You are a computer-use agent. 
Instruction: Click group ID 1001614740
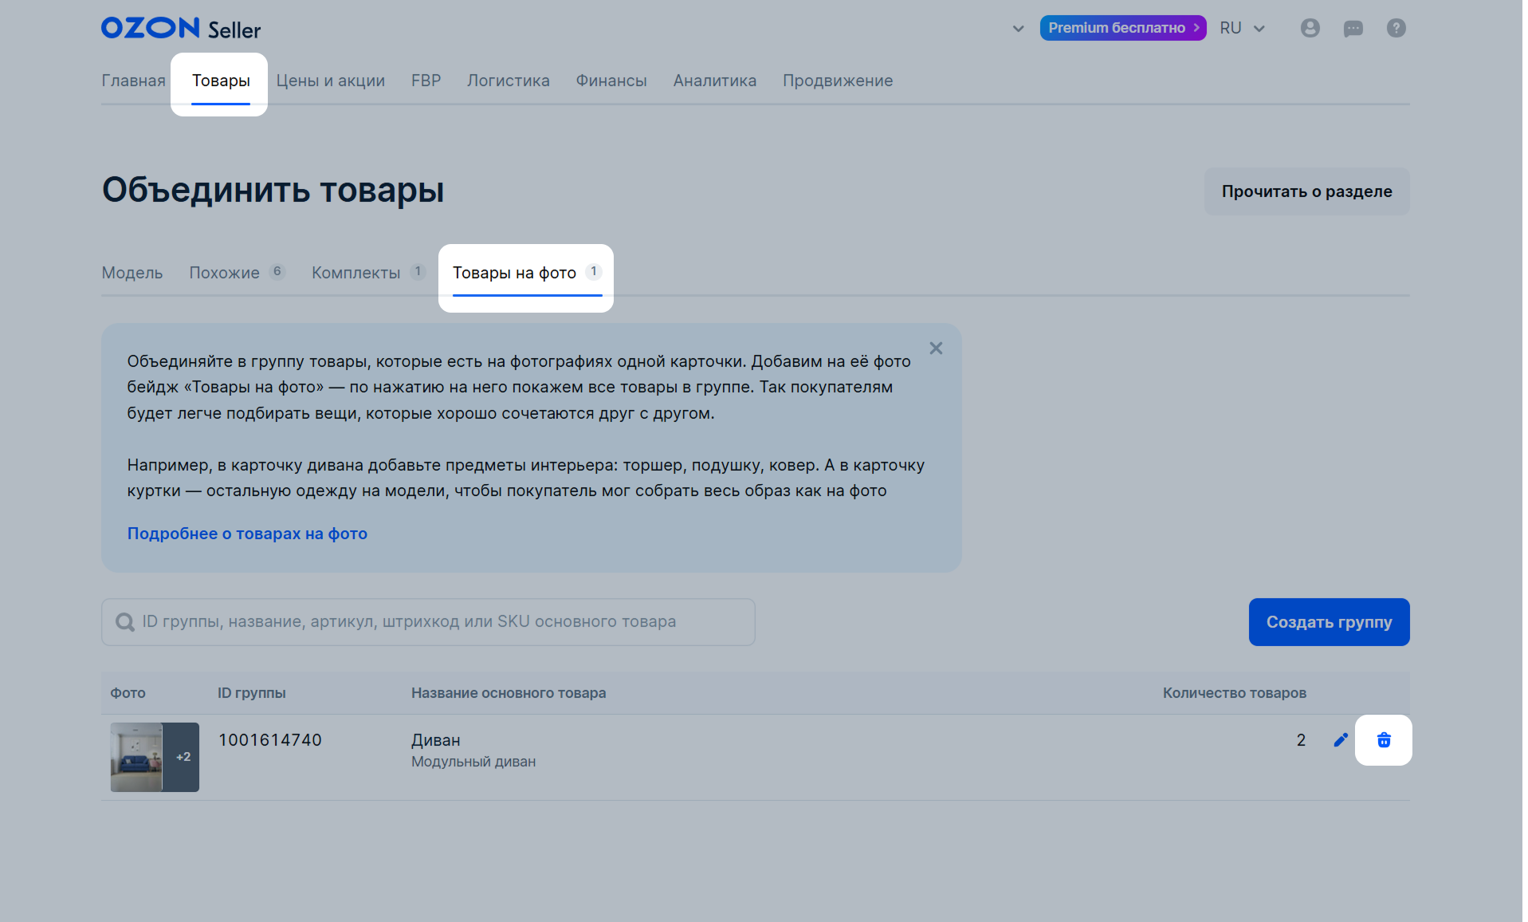[x=270, y=740]
